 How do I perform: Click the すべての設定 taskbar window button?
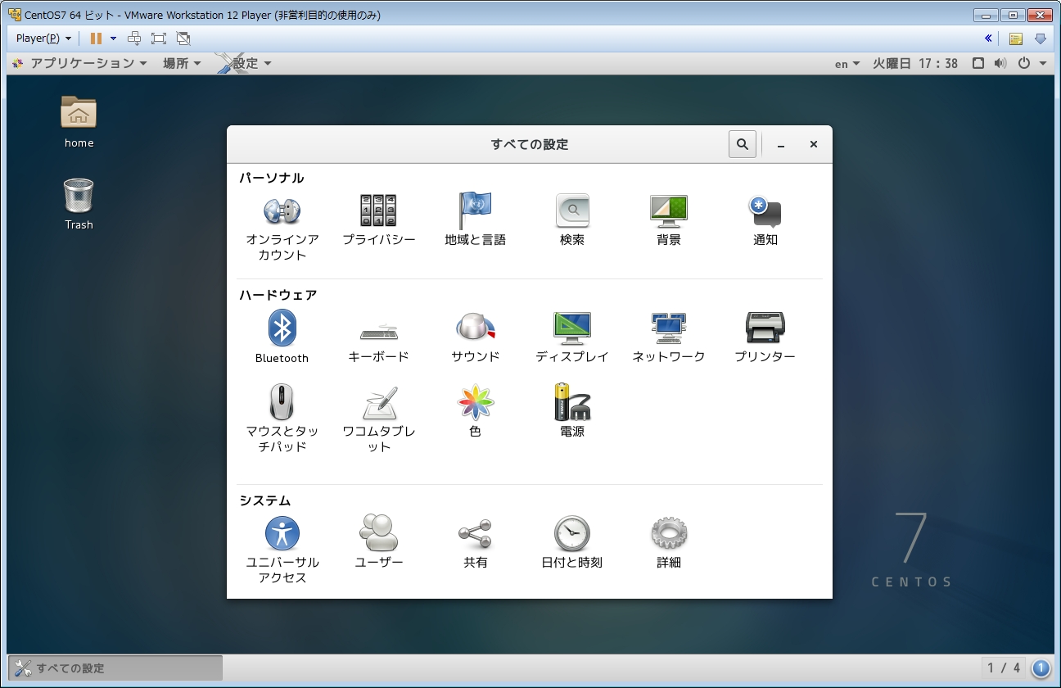[x=115, y=668]
